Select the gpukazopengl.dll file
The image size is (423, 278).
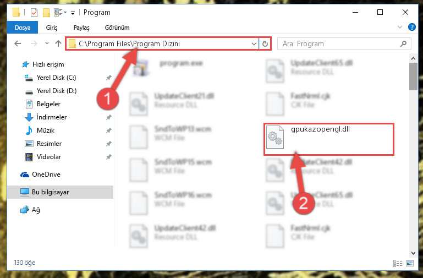click(328, 139)
